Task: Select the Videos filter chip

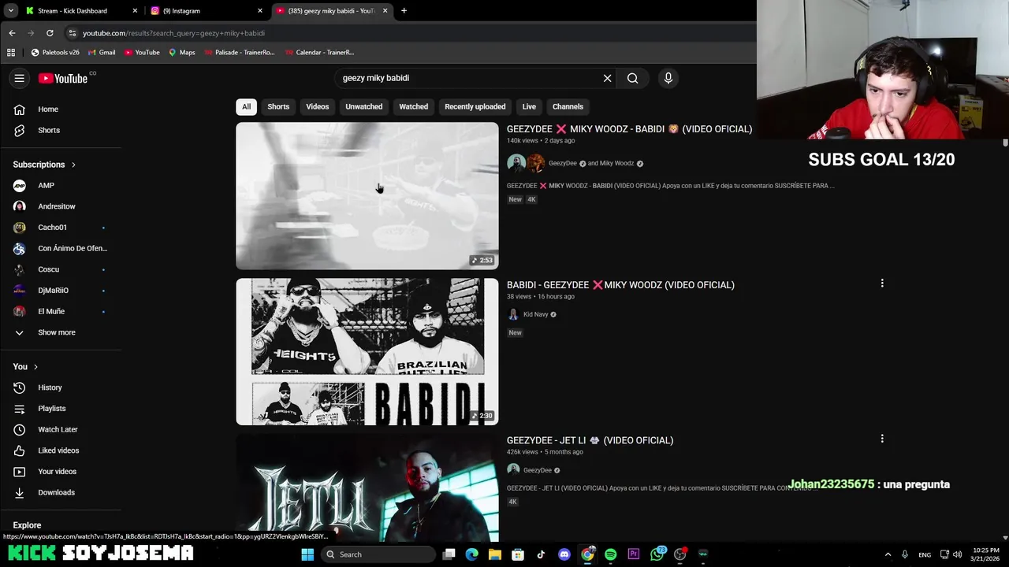Action: pyautogui.click(x=318, y=106)
